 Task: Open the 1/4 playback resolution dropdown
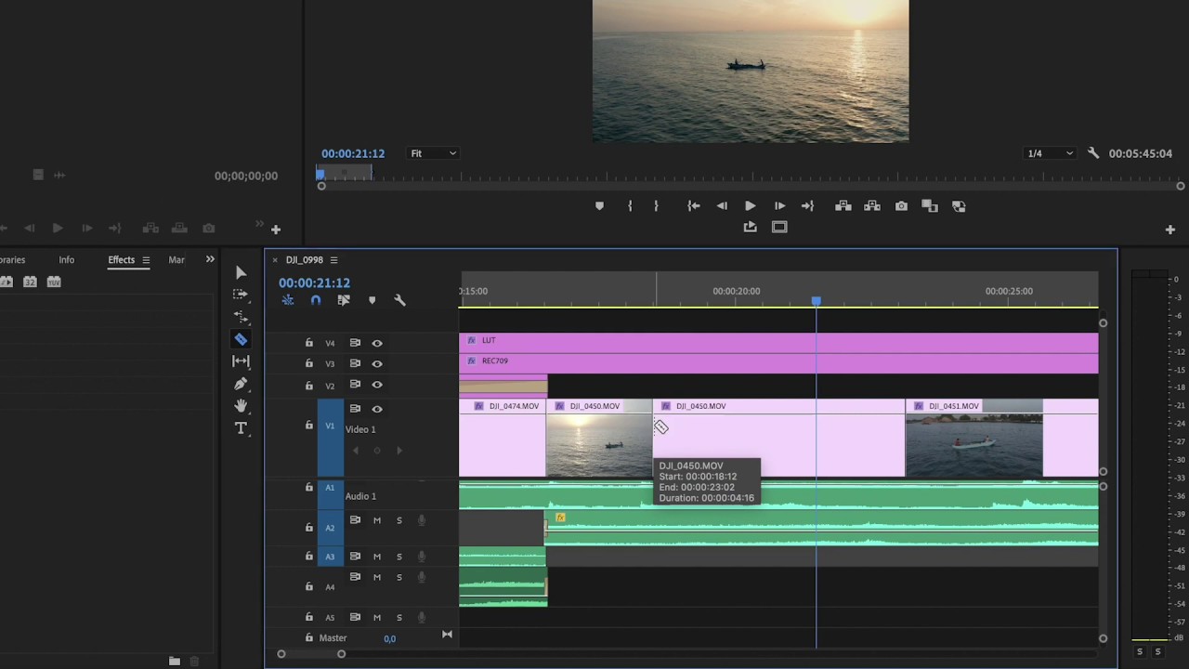pyautogui.click(x=1048, y=153)
